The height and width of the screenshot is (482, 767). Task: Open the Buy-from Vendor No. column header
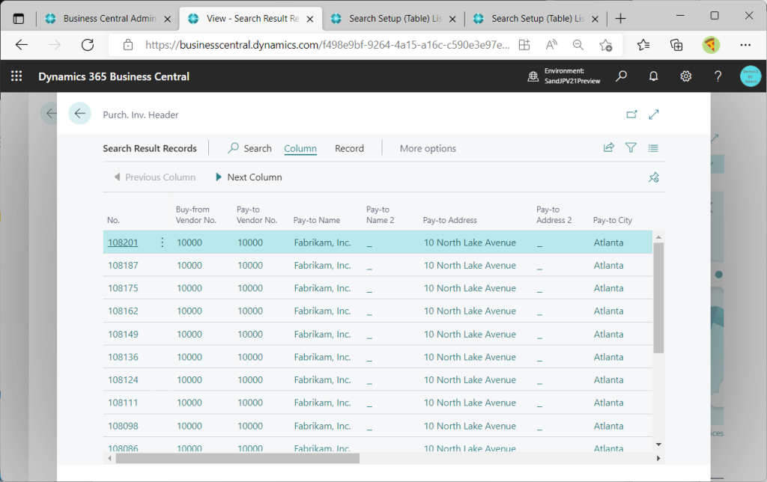(196, 215)
